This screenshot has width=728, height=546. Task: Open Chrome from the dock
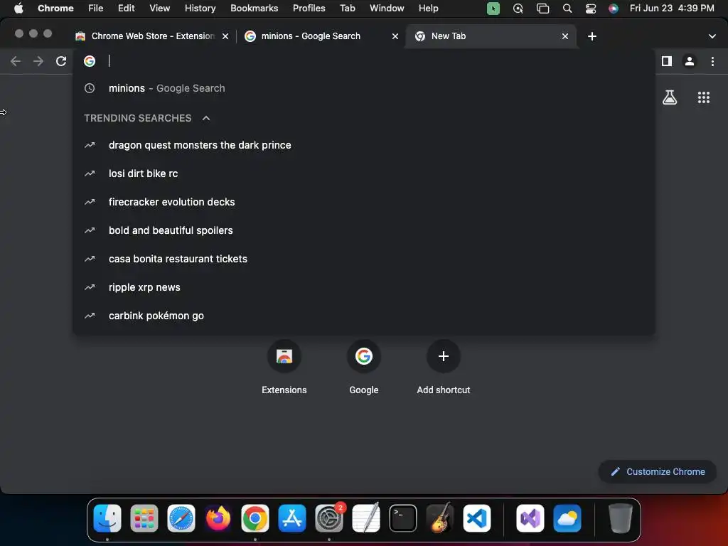tap(255, 518)
